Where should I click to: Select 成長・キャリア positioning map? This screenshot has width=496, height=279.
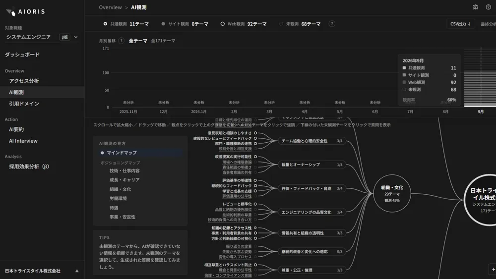pyautogui.click(x=124, y=180)
